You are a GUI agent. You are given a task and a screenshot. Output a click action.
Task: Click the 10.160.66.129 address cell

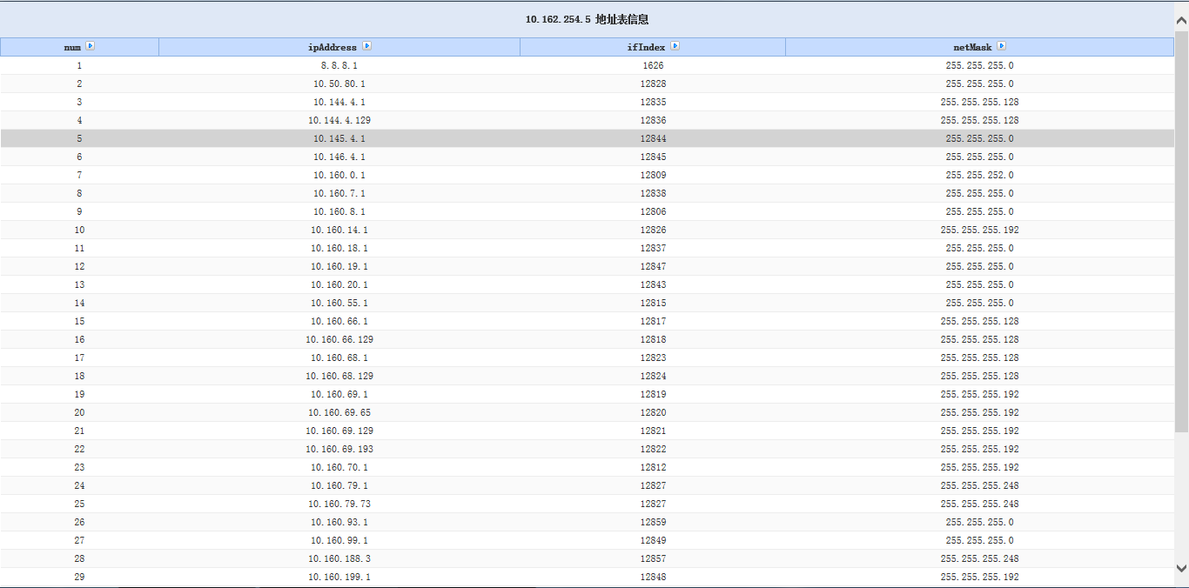(339, 339)
